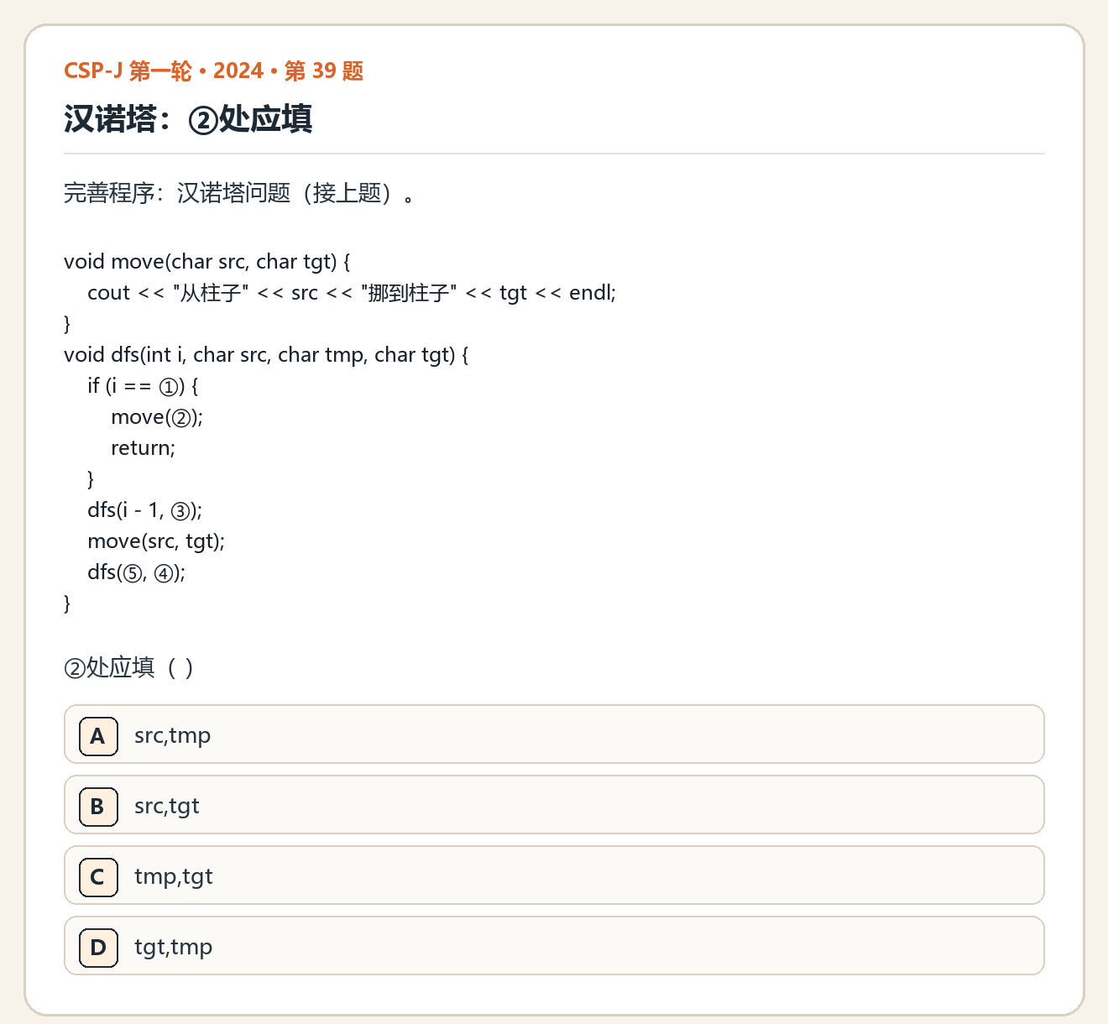
Task: Click the letter D badge
Action: click(x=98, y=948)
